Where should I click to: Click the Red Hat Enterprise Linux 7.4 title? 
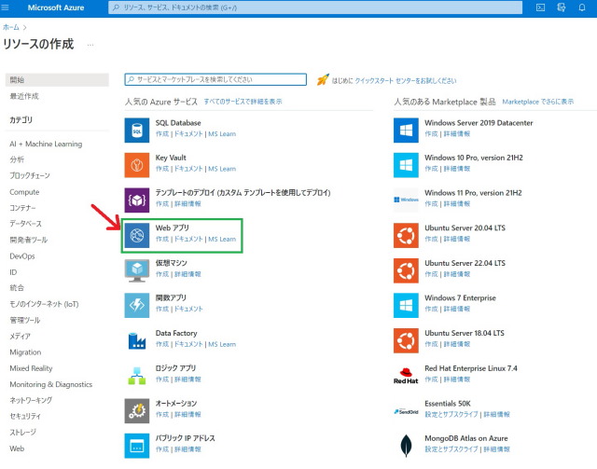[x=471, y=368]
